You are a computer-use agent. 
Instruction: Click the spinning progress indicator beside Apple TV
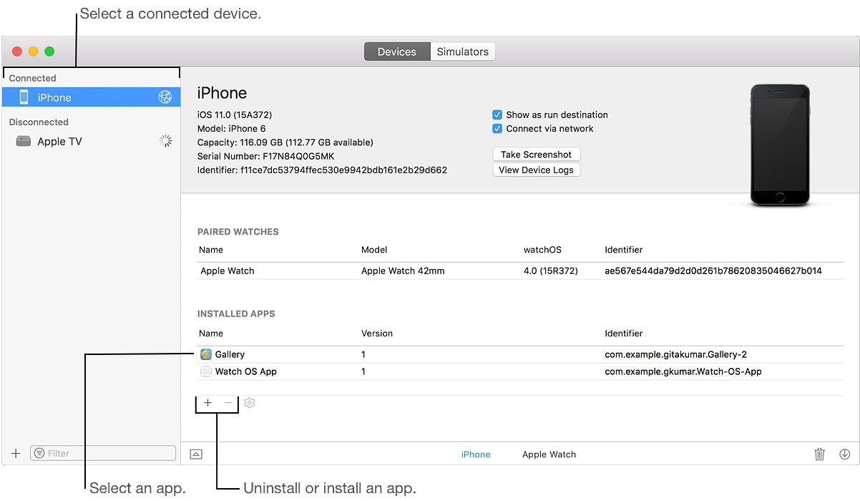point(166,141)
